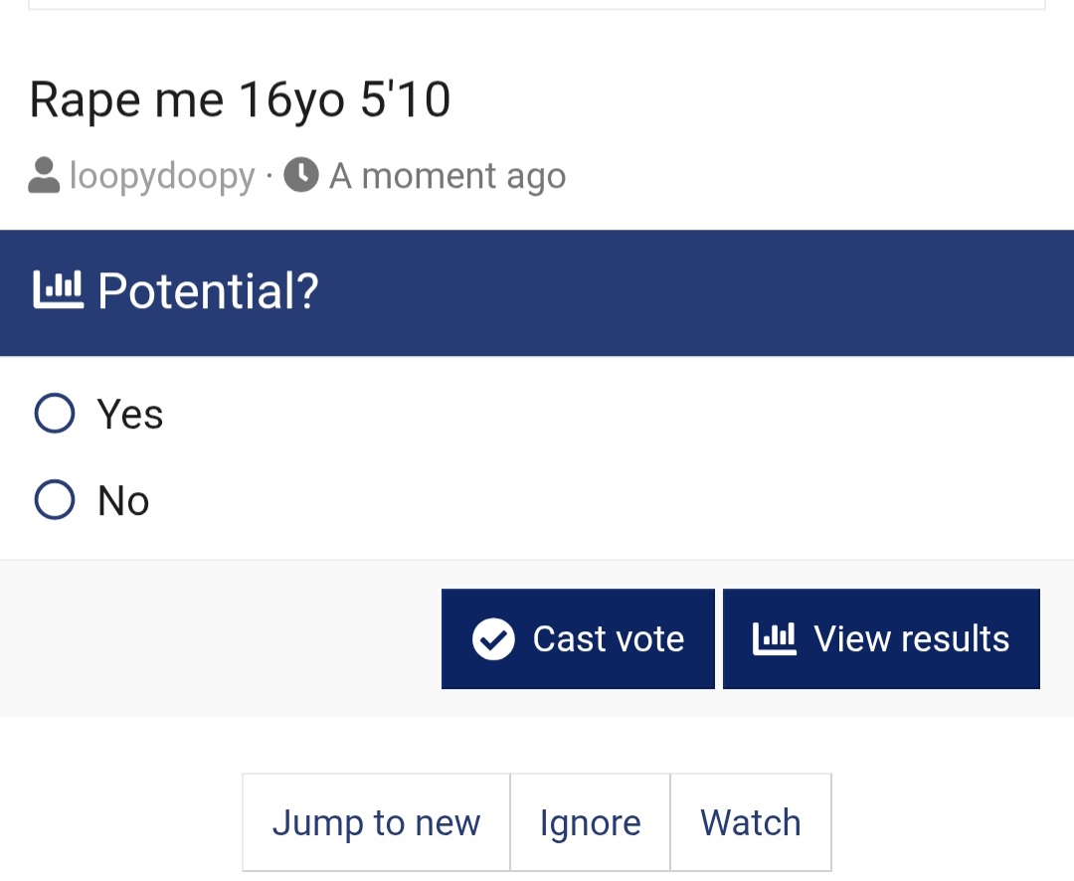Image resolution: width=1074 pixels, height=881 pixels.
Task: Jump to new posts in the thread
Action: coord(376,823)
